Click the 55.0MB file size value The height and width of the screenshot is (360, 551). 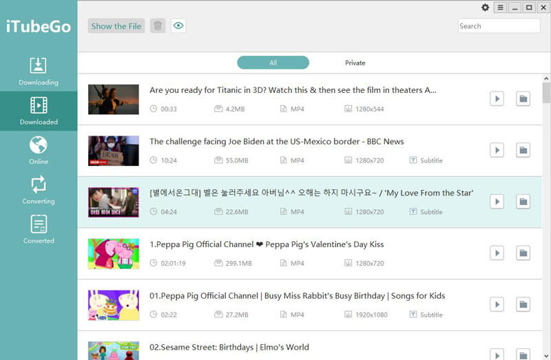237,160
